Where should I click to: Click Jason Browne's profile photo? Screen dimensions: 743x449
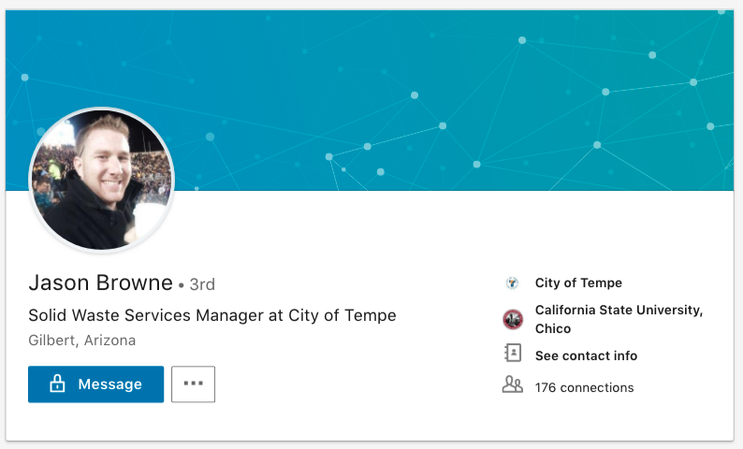[102, 181]
